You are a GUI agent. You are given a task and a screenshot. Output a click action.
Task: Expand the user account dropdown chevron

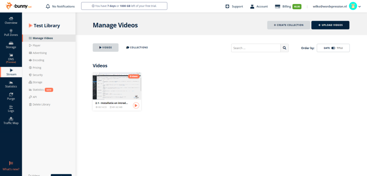pyautogui.click(x=360, y=6)
